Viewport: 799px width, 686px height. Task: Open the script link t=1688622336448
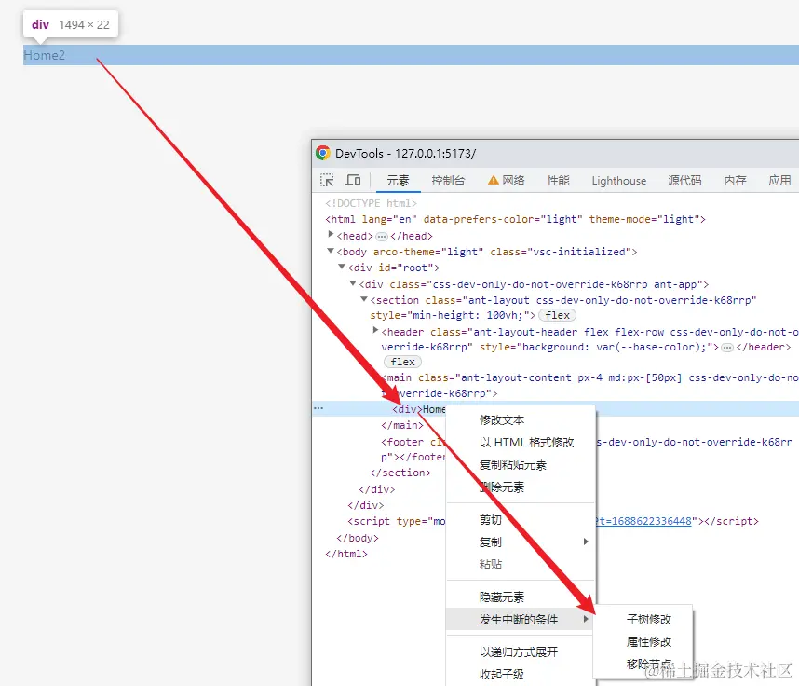643,521
